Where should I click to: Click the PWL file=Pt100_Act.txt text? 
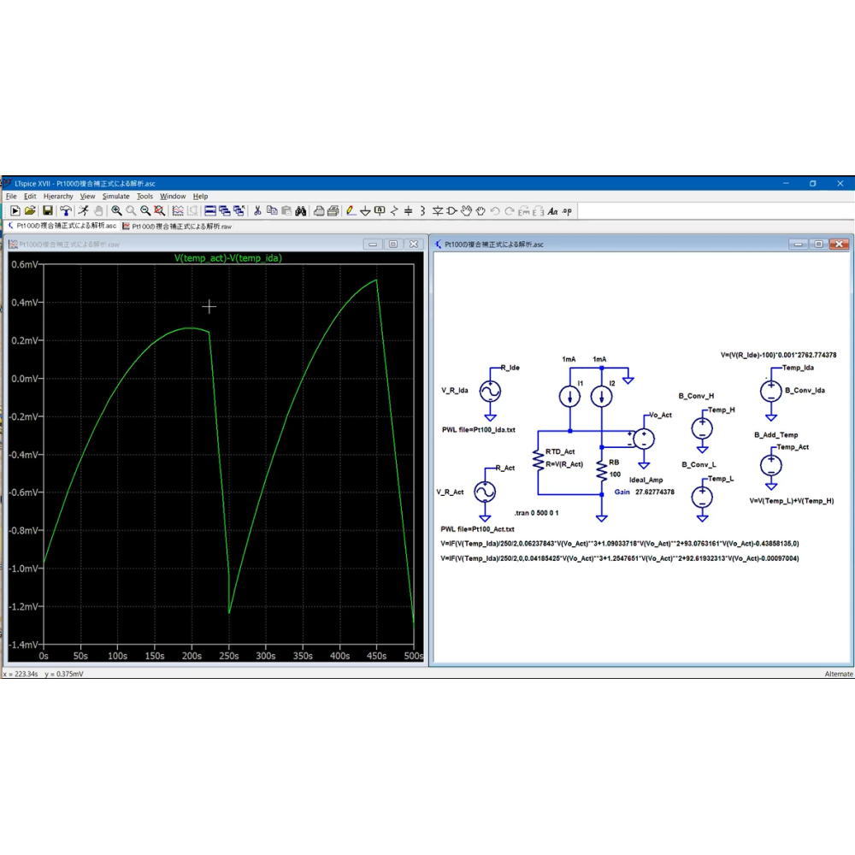pos(478,529)
